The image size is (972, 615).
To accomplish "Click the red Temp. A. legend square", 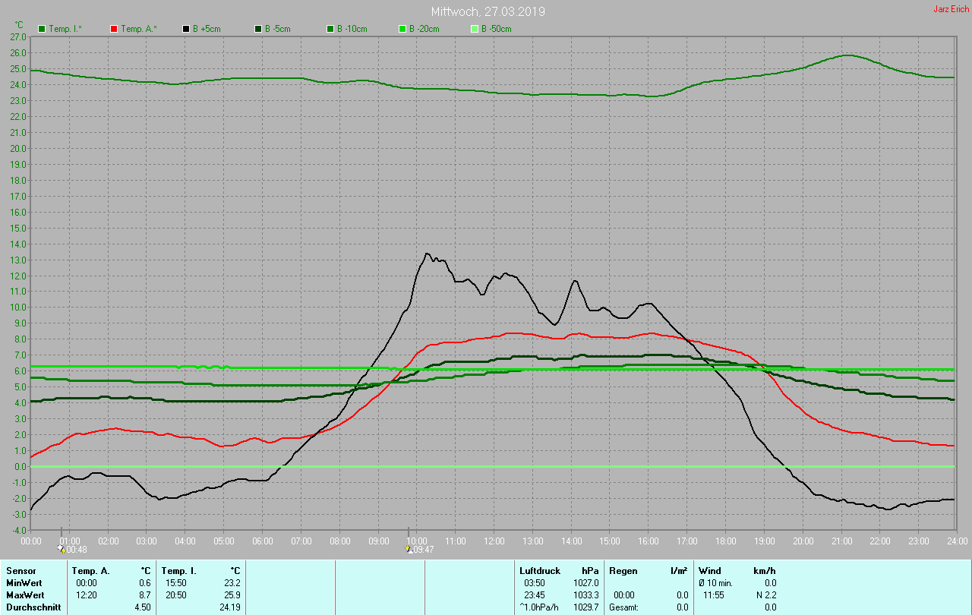I will (x=114, y=29).
